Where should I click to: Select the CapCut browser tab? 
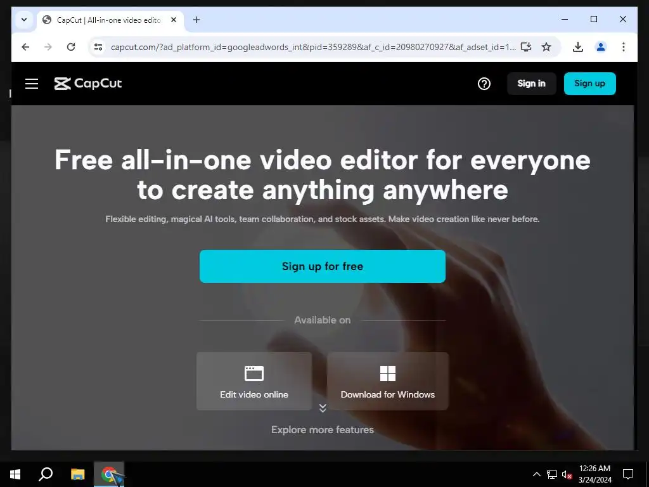click(x=110, y=20)
